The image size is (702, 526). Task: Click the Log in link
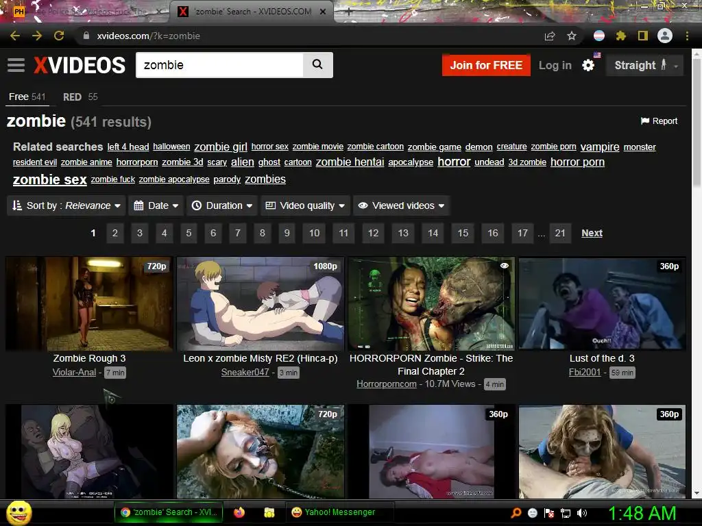pyautogui.click(x=555, y=65)
